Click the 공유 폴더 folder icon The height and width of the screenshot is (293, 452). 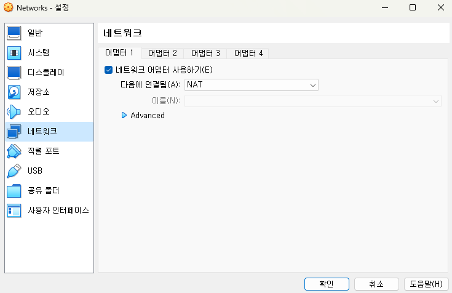pos(14,191)
